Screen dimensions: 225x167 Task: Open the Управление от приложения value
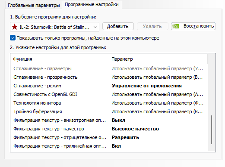(147, 86)
